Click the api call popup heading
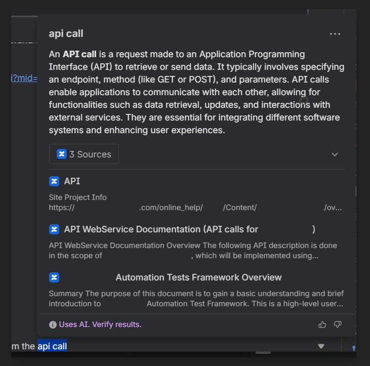Image resolution: width=370 pixels, height=366 pixels. (66, 33)
